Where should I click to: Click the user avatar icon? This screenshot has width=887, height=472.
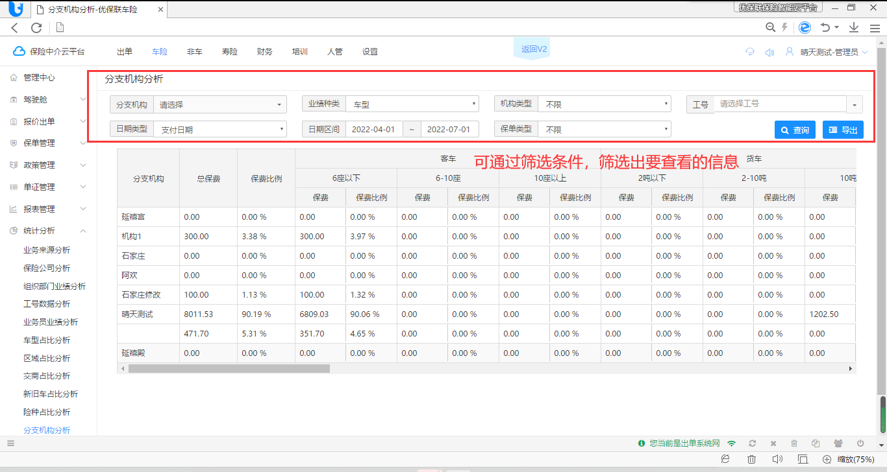tap(790, 52)
